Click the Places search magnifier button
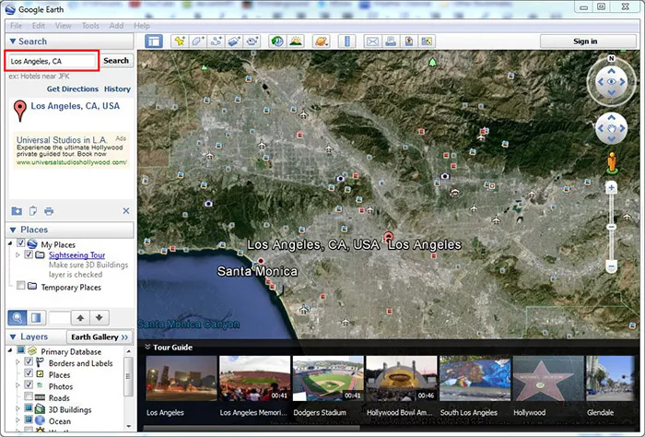Image resolution: width=645 pixels, height=437 pixels. (x=18, y=317)
